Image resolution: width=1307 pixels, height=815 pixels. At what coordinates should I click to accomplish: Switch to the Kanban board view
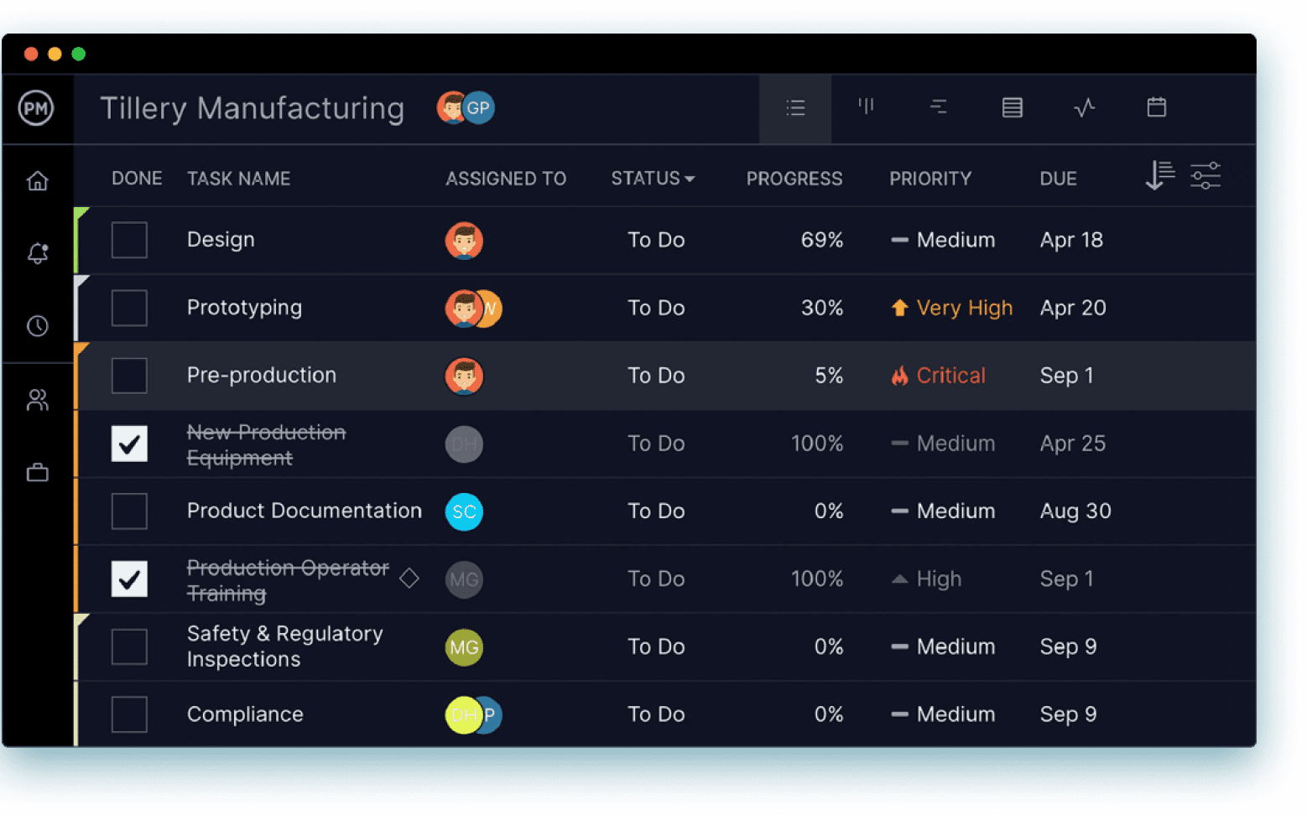(x=866, y=107)
